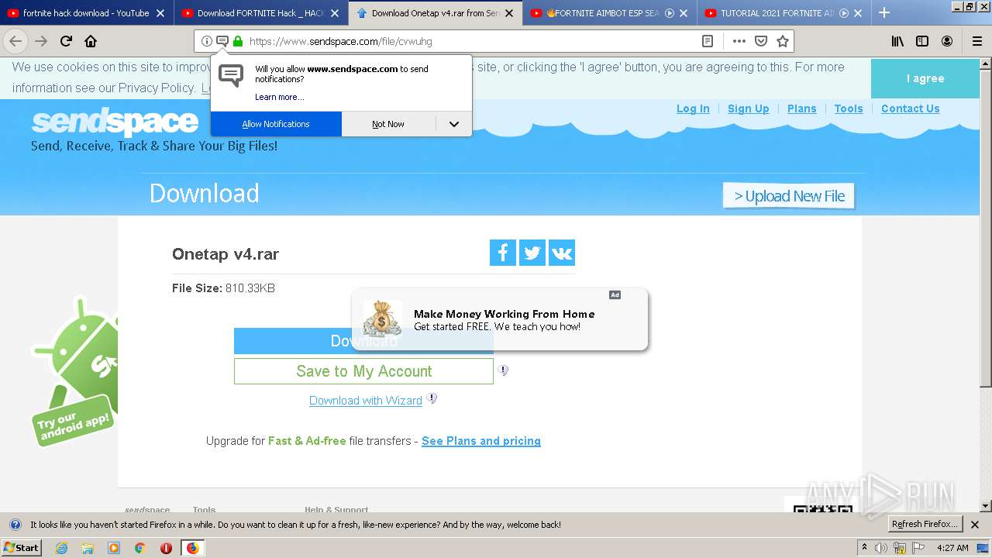Share file on Twitter
The image size is (992, 558).
pos(532,253)
